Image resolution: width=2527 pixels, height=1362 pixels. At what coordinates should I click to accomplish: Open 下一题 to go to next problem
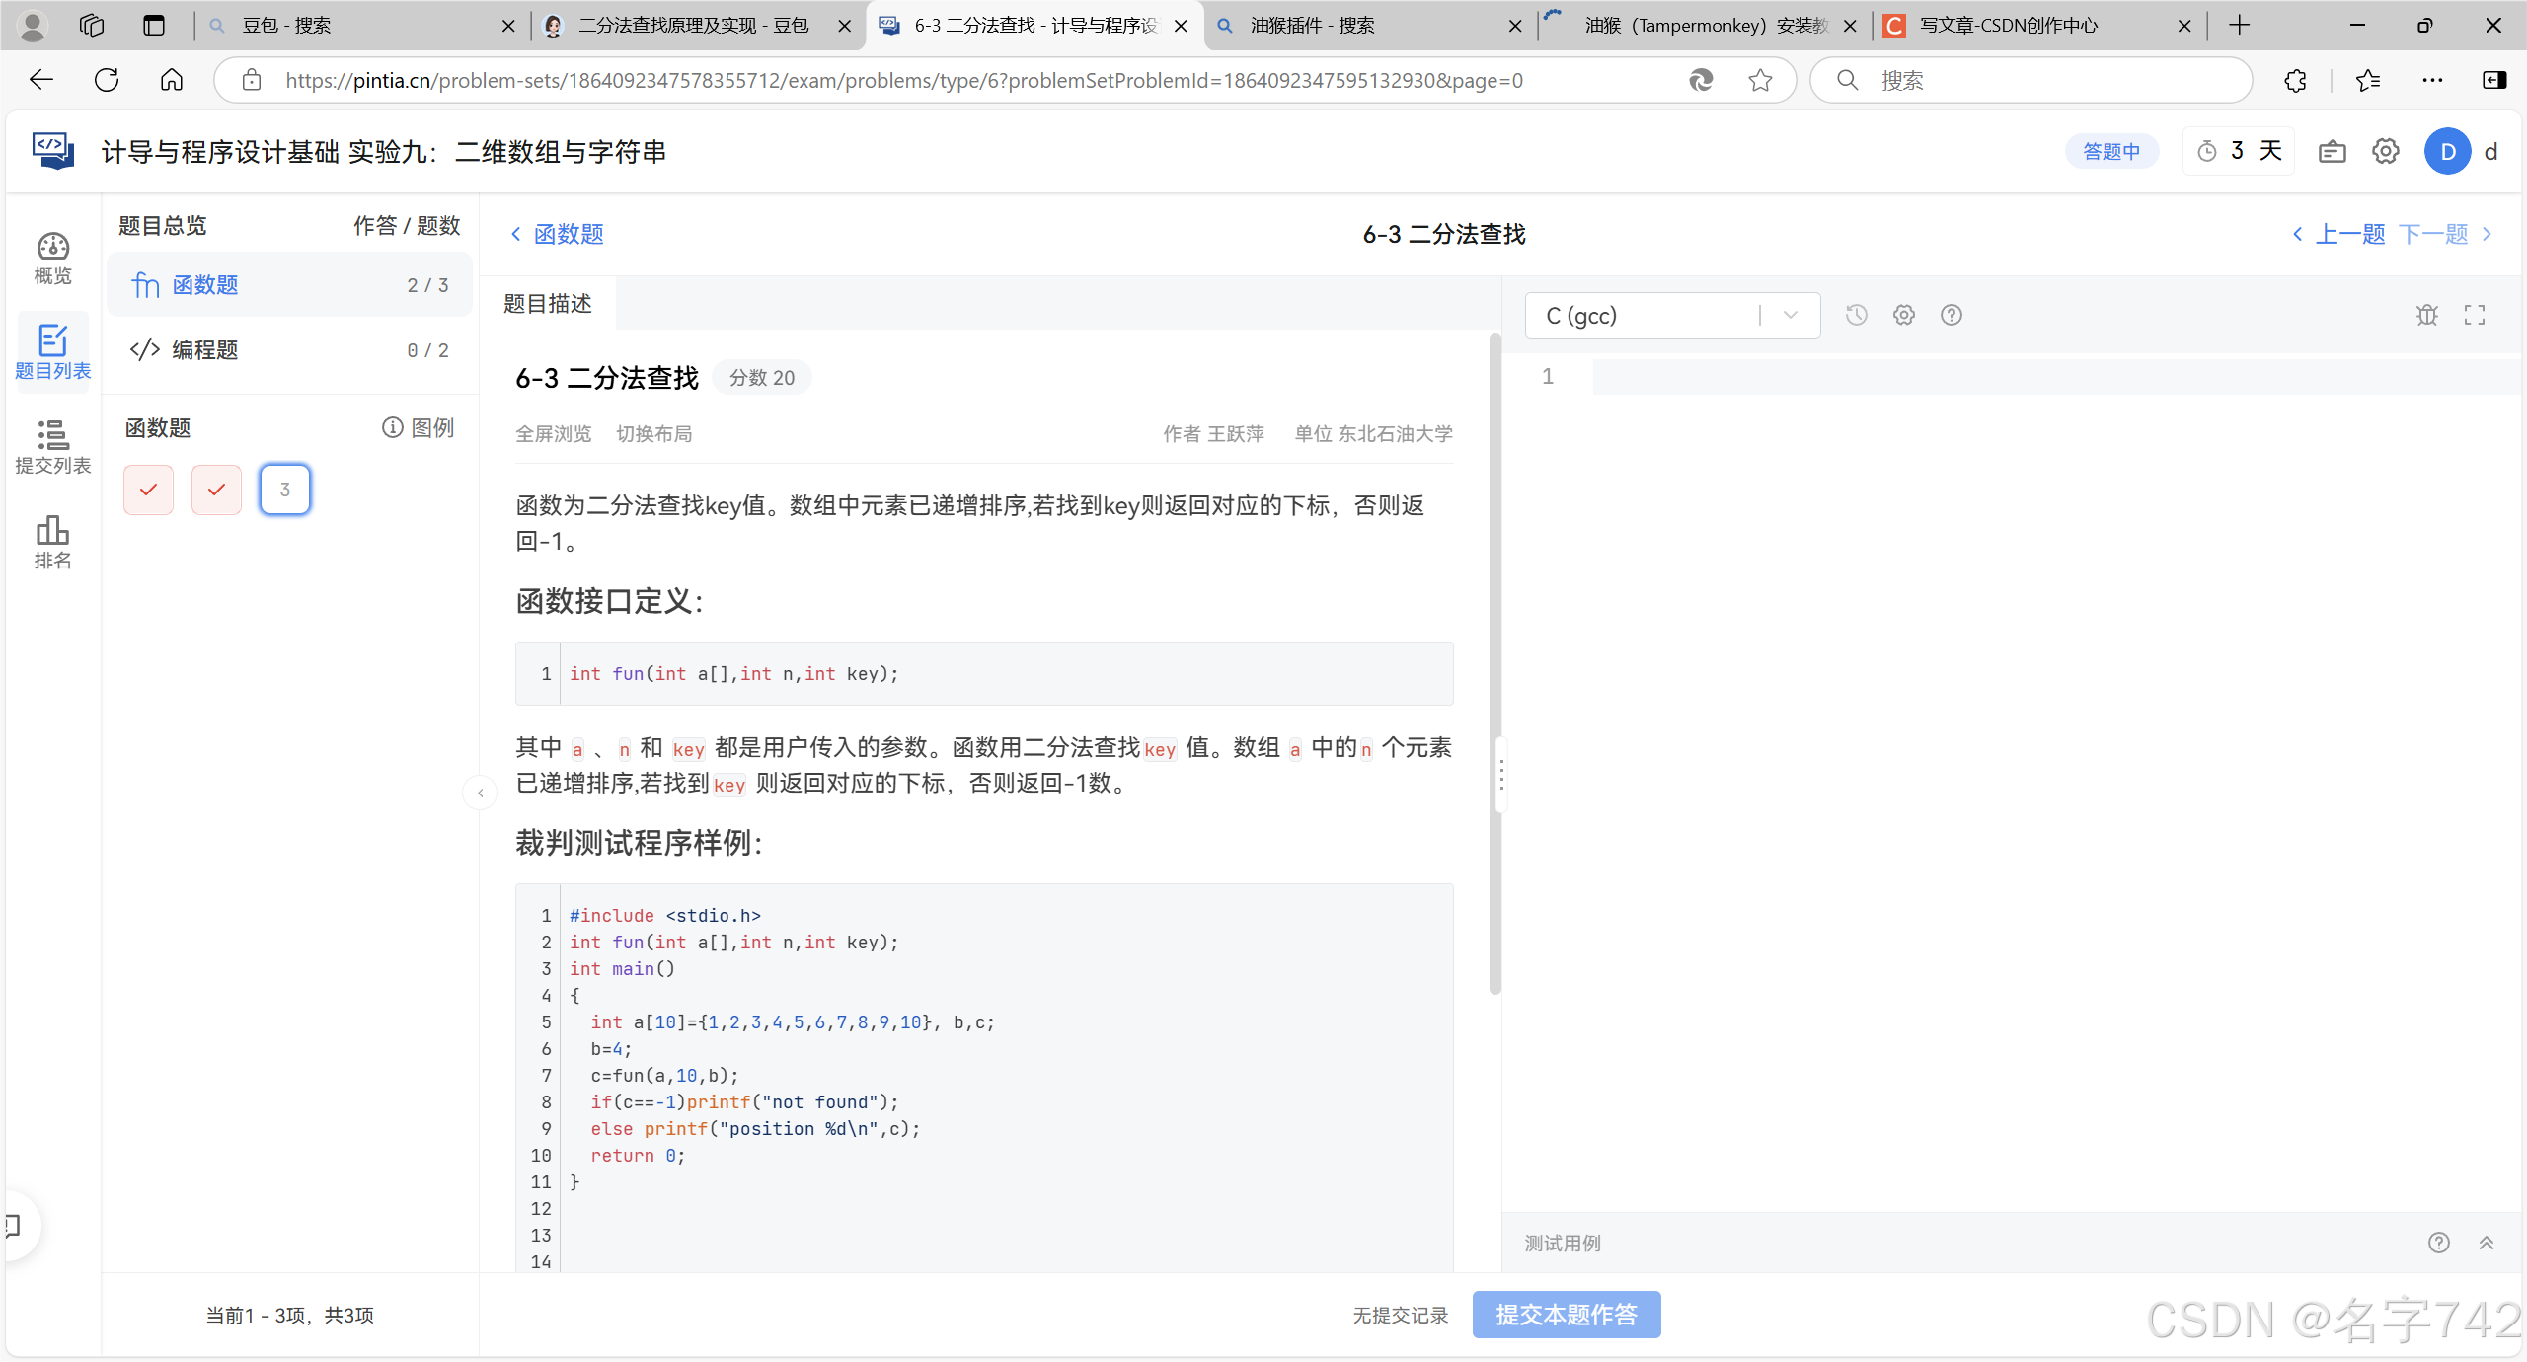[x=2432, y=234]
